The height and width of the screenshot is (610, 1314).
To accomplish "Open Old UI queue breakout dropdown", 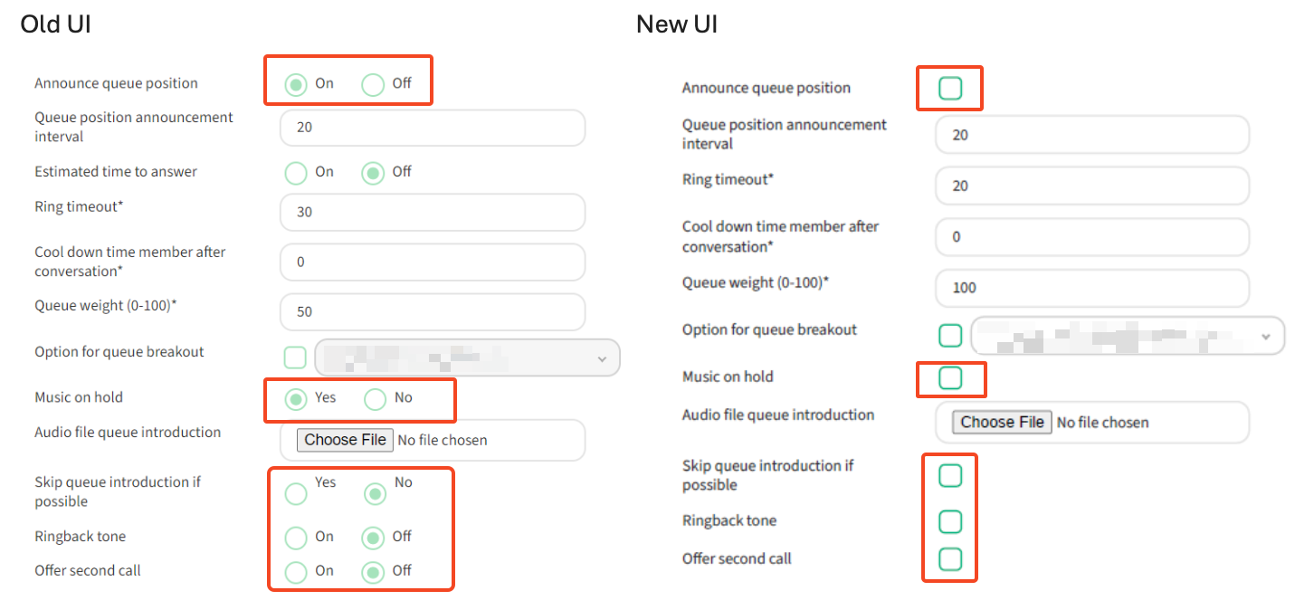I will pos(467,358).
